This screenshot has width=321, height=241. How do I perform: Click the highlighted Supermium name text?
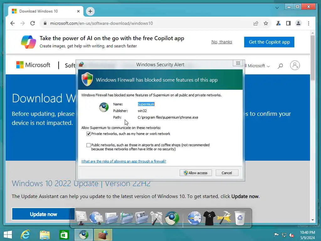[146, 104]
